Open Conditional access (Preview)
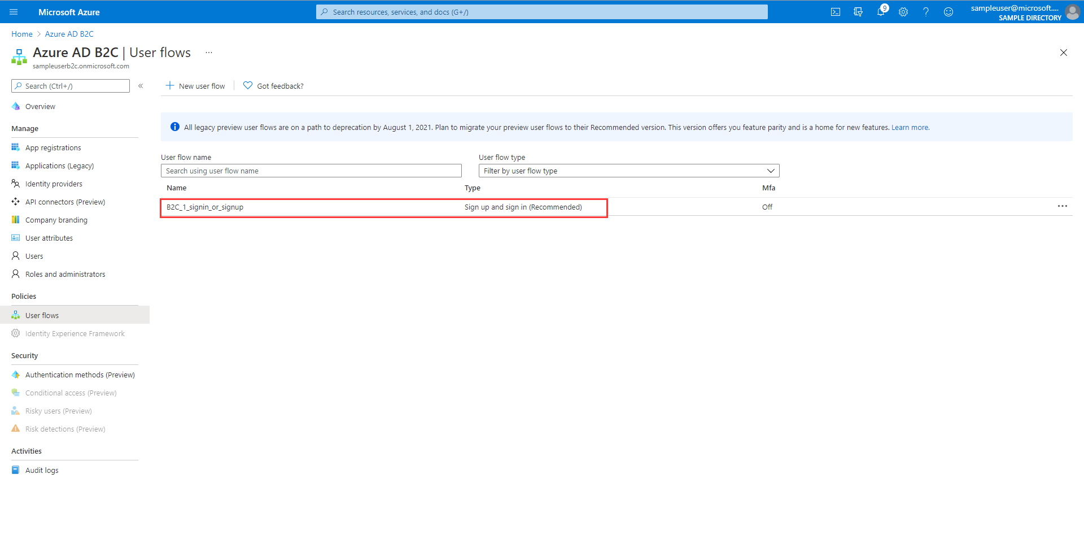 pos(71,393)
